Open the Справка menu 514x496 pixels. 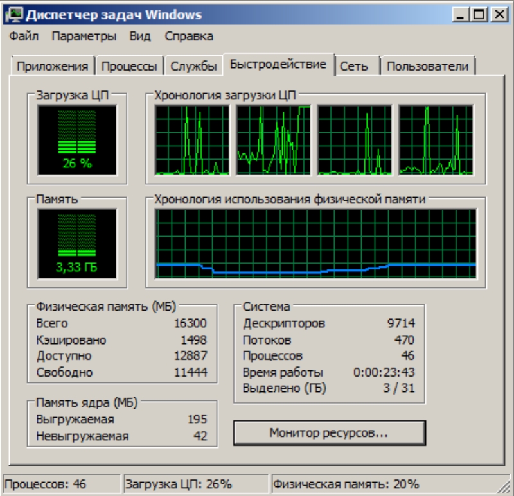[x=189, y=36]
